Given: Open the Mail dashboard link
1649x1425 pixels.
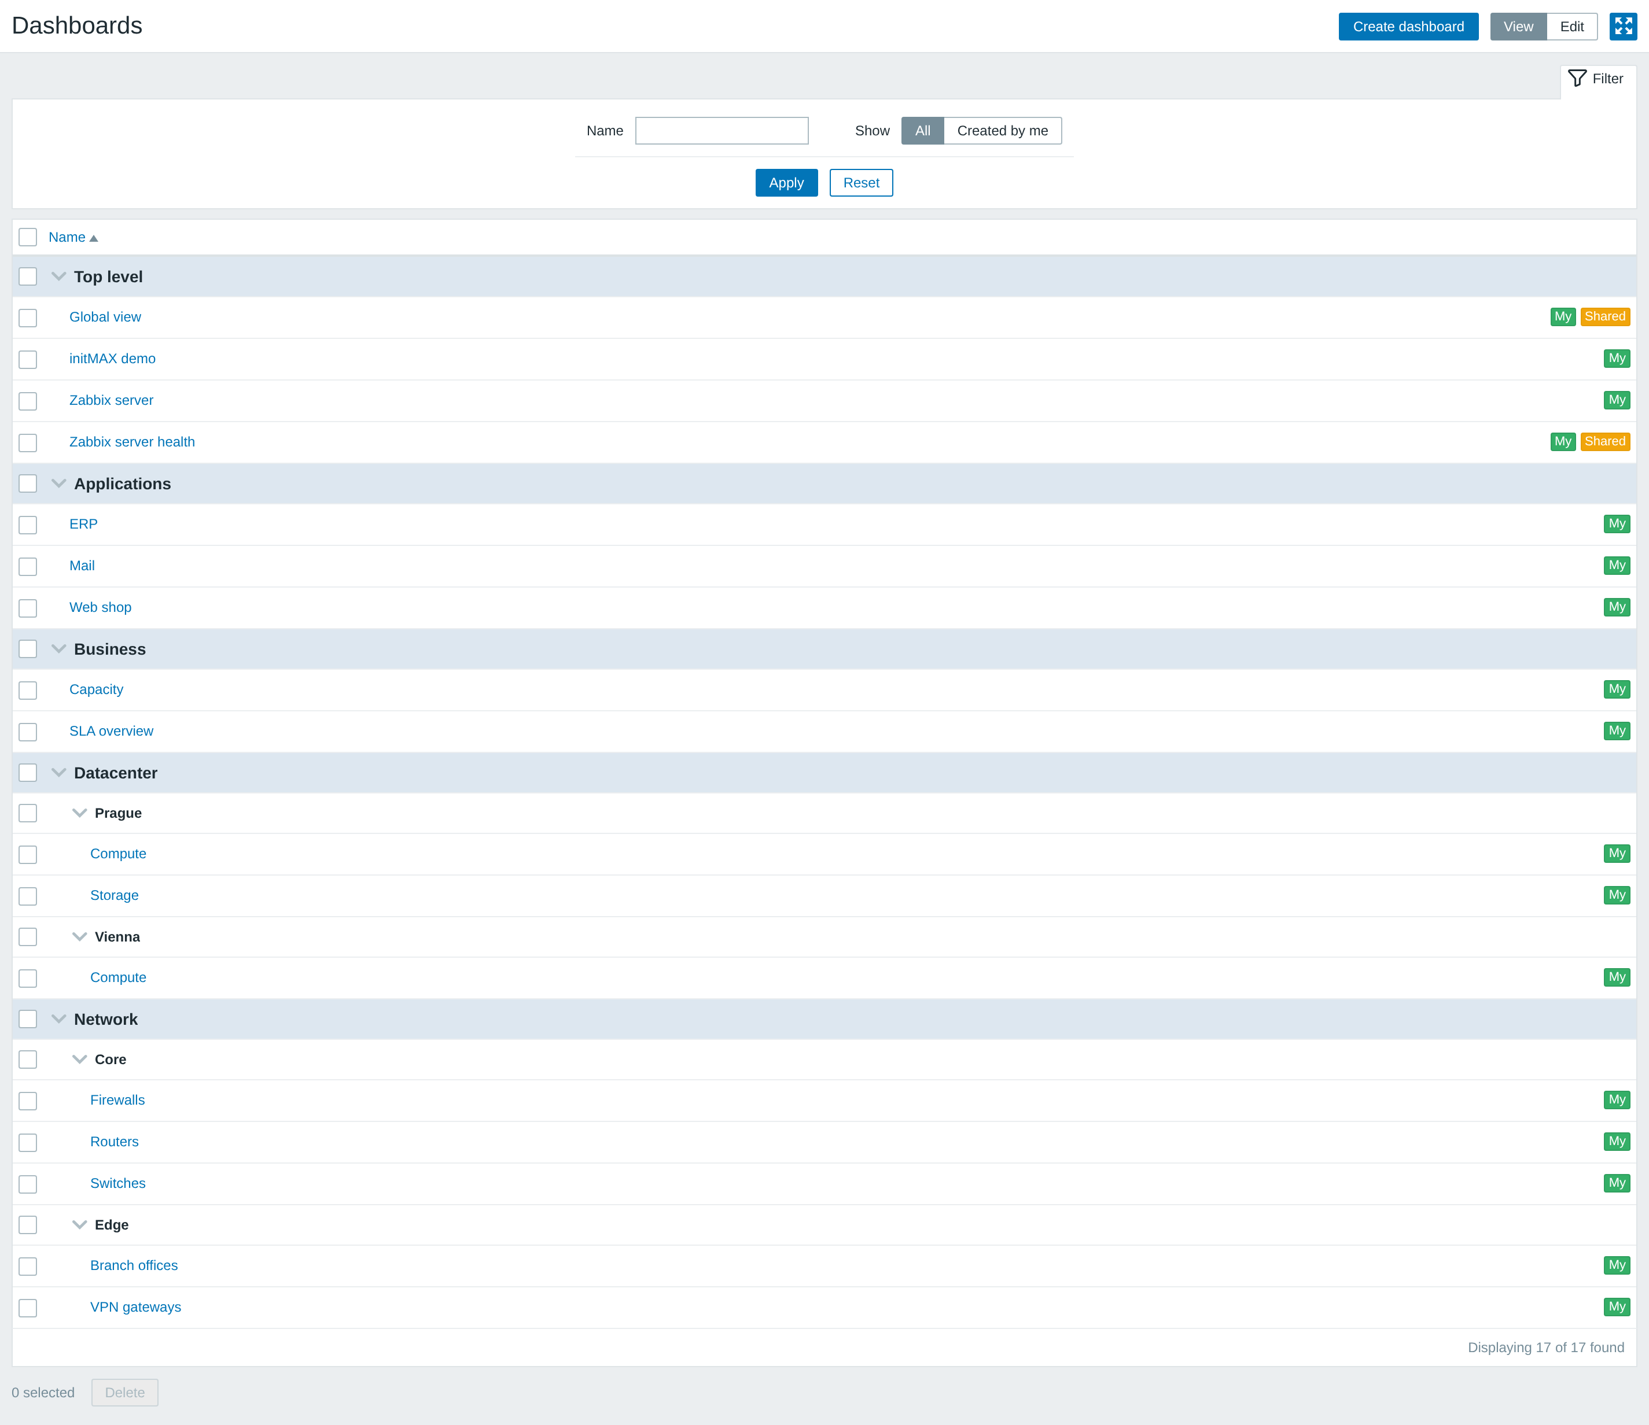Looking at the screenshot, I should [82, 566].
